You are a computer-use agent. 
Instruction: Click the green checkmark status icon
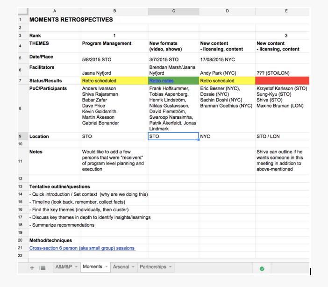point(262,269)
